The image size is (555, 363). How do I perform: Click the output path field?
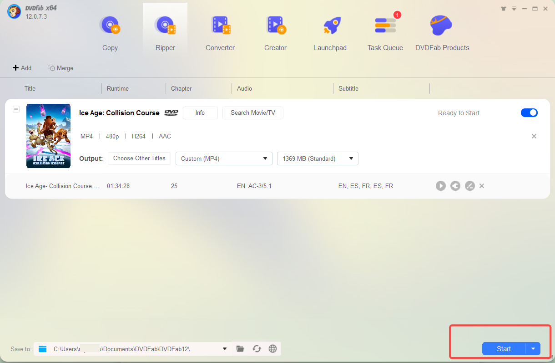132,349
